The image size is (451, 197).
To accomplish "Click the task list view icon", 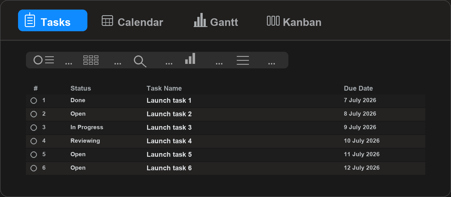I will pos(44,60).
